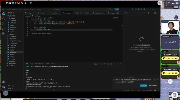Image resolution: width=180 pixels, height=100 pixels.
Task: Close the miu screen share overlay
Action: [160, 3]
